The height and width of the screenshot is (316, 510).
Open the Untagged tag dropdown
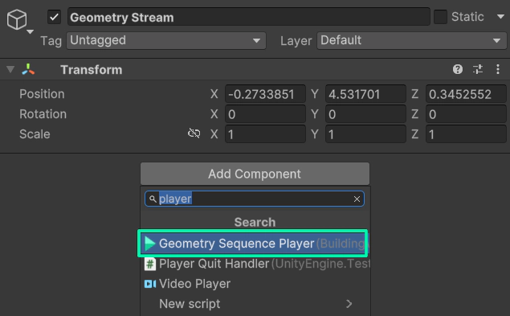tap(166, 41)
